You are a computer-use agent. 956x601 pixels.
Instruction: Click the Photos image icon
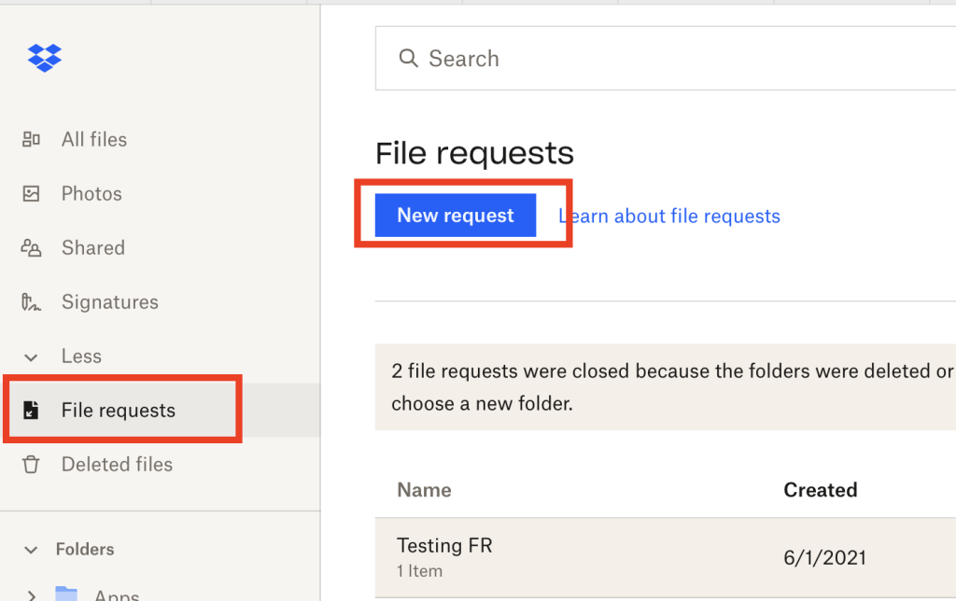[32, 193]
